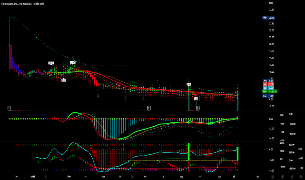Select the price scale D button
This screenshot has height=180, width=305.
[301, 177]
